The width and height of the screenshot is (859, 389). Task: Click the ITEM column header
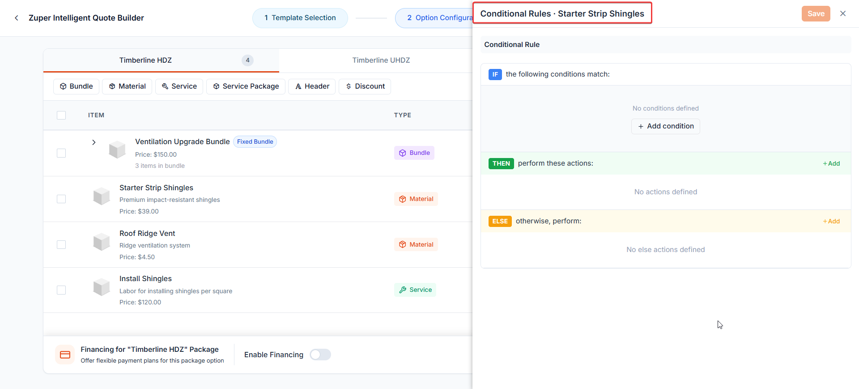[x=96, y=115]
